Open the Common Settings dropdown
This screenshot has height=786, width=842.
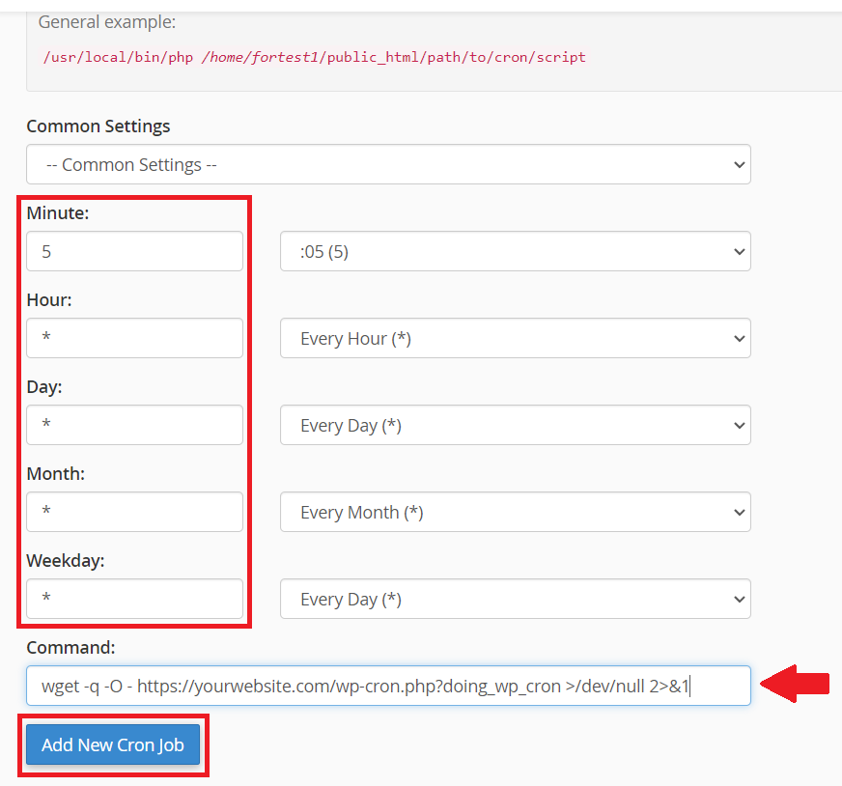388,165
